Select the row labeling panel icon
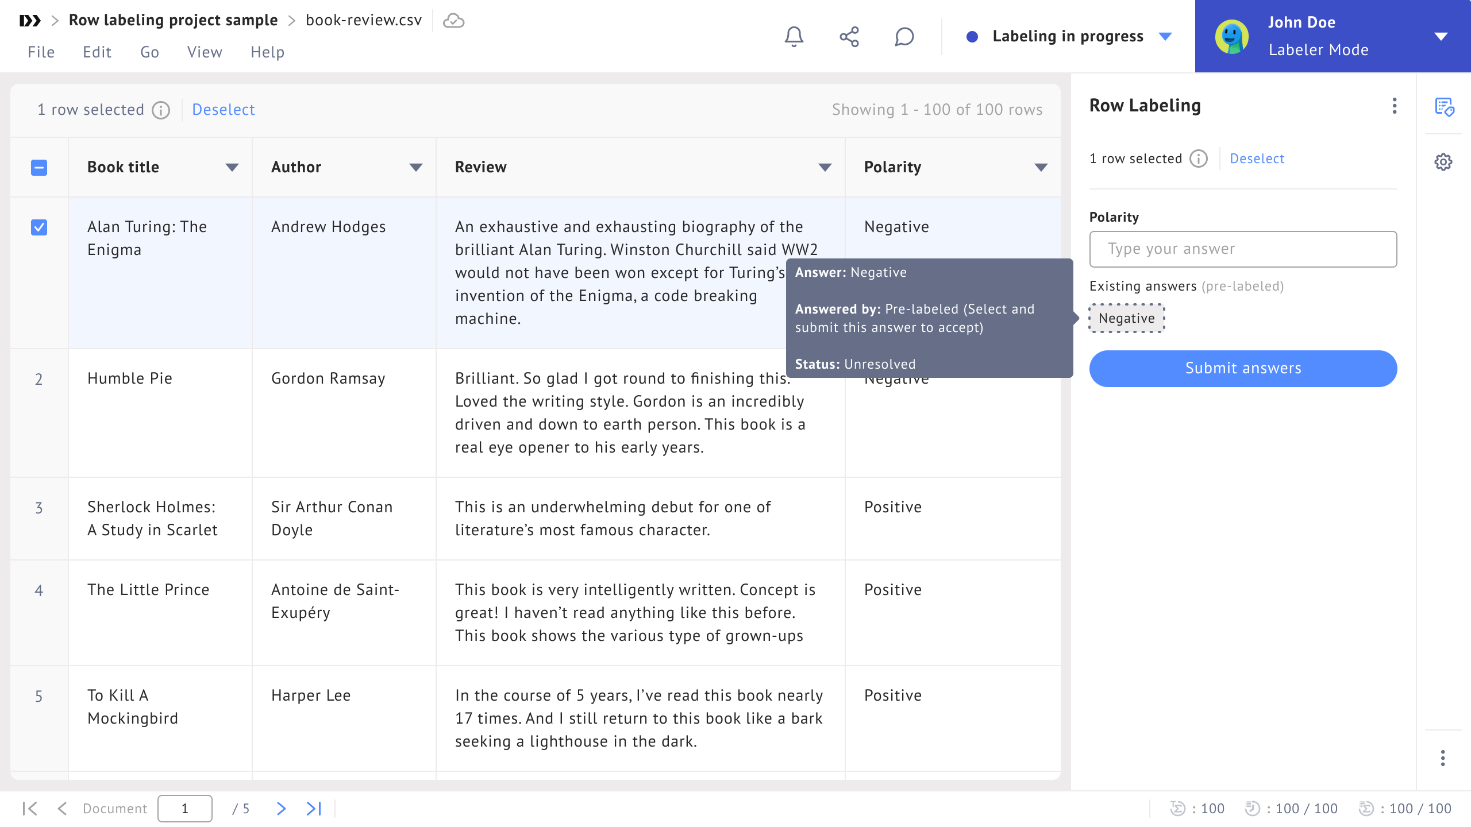Screen dimensions: 1471x827 click(x=1444, y=107)
